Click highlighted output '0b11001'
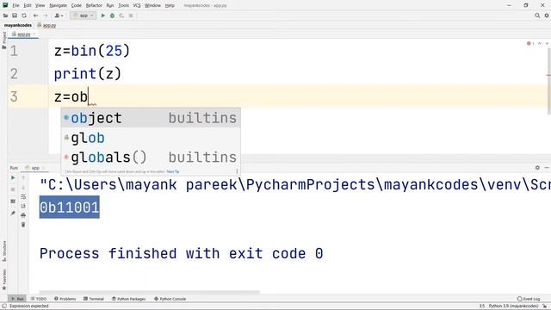Viewport: 551px width, 310px height. pos(69,208)
